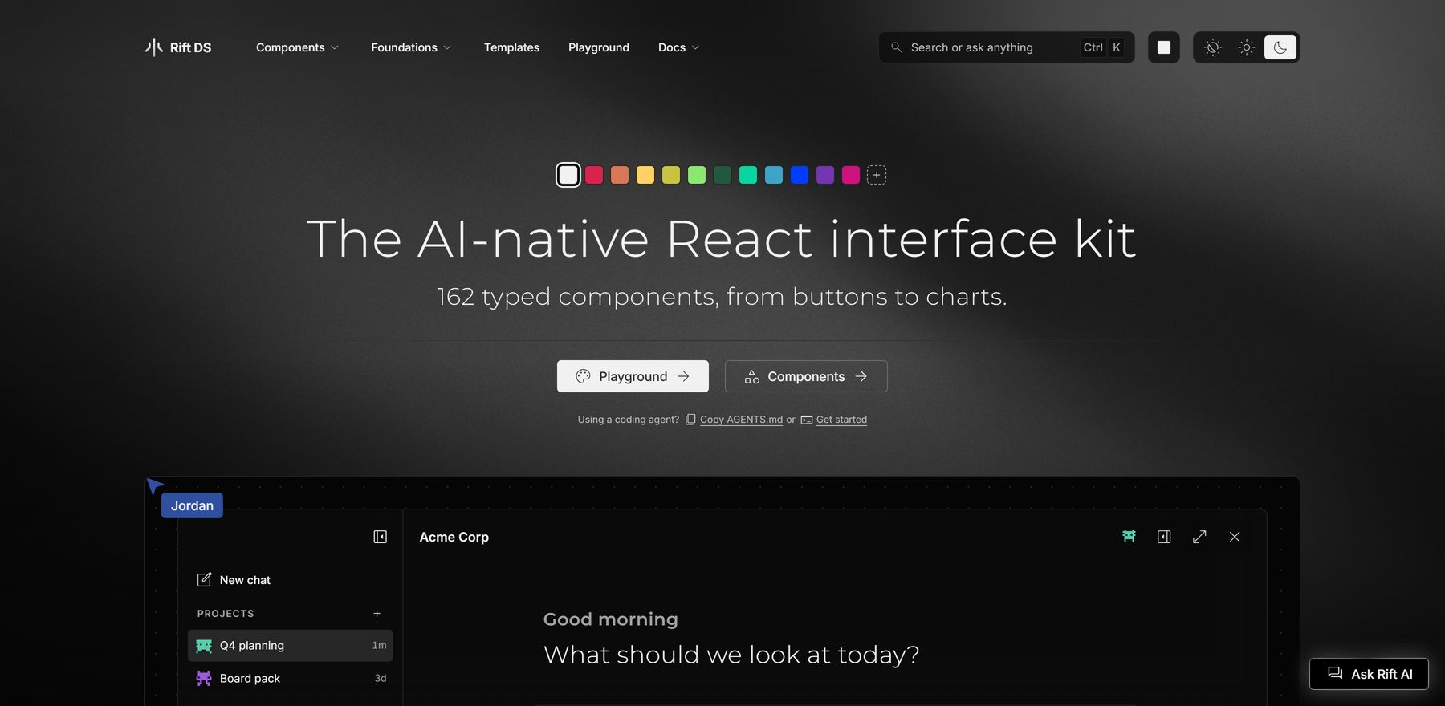Click the Ctrl key shortcut badge
Viewport: 1445px width, 706px height.
click(x=1093, y=47)
